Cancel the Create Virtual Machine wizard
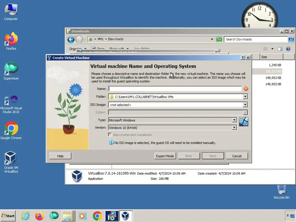 pos(237,156)
